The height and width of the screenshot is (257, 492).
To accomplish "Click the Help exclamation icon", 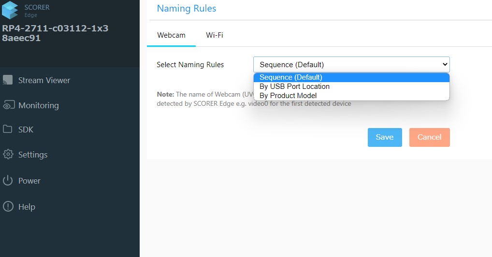I will (8, 206).
